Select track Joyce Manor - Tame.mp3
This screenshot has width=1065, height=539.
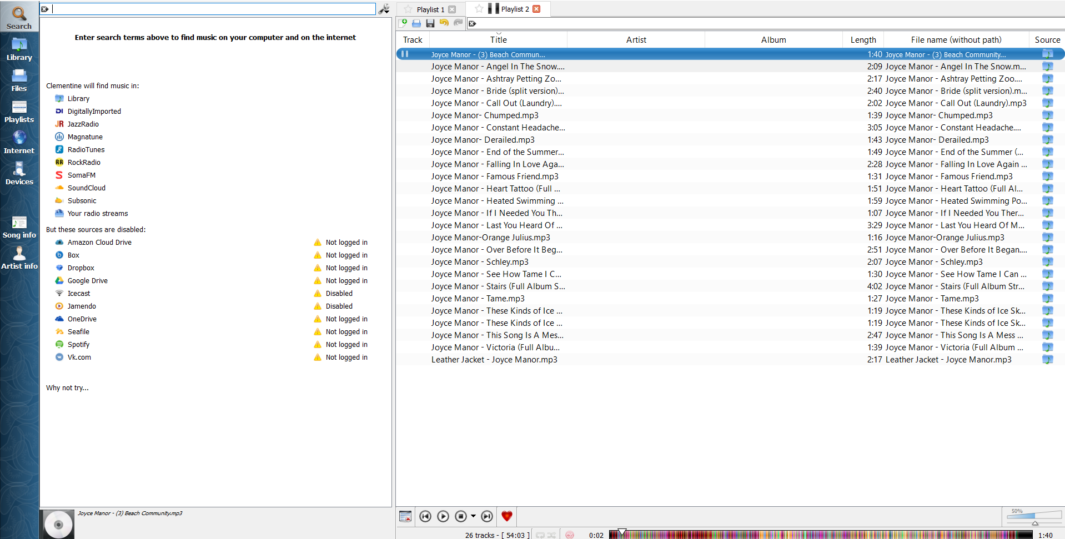pos(730,299)
